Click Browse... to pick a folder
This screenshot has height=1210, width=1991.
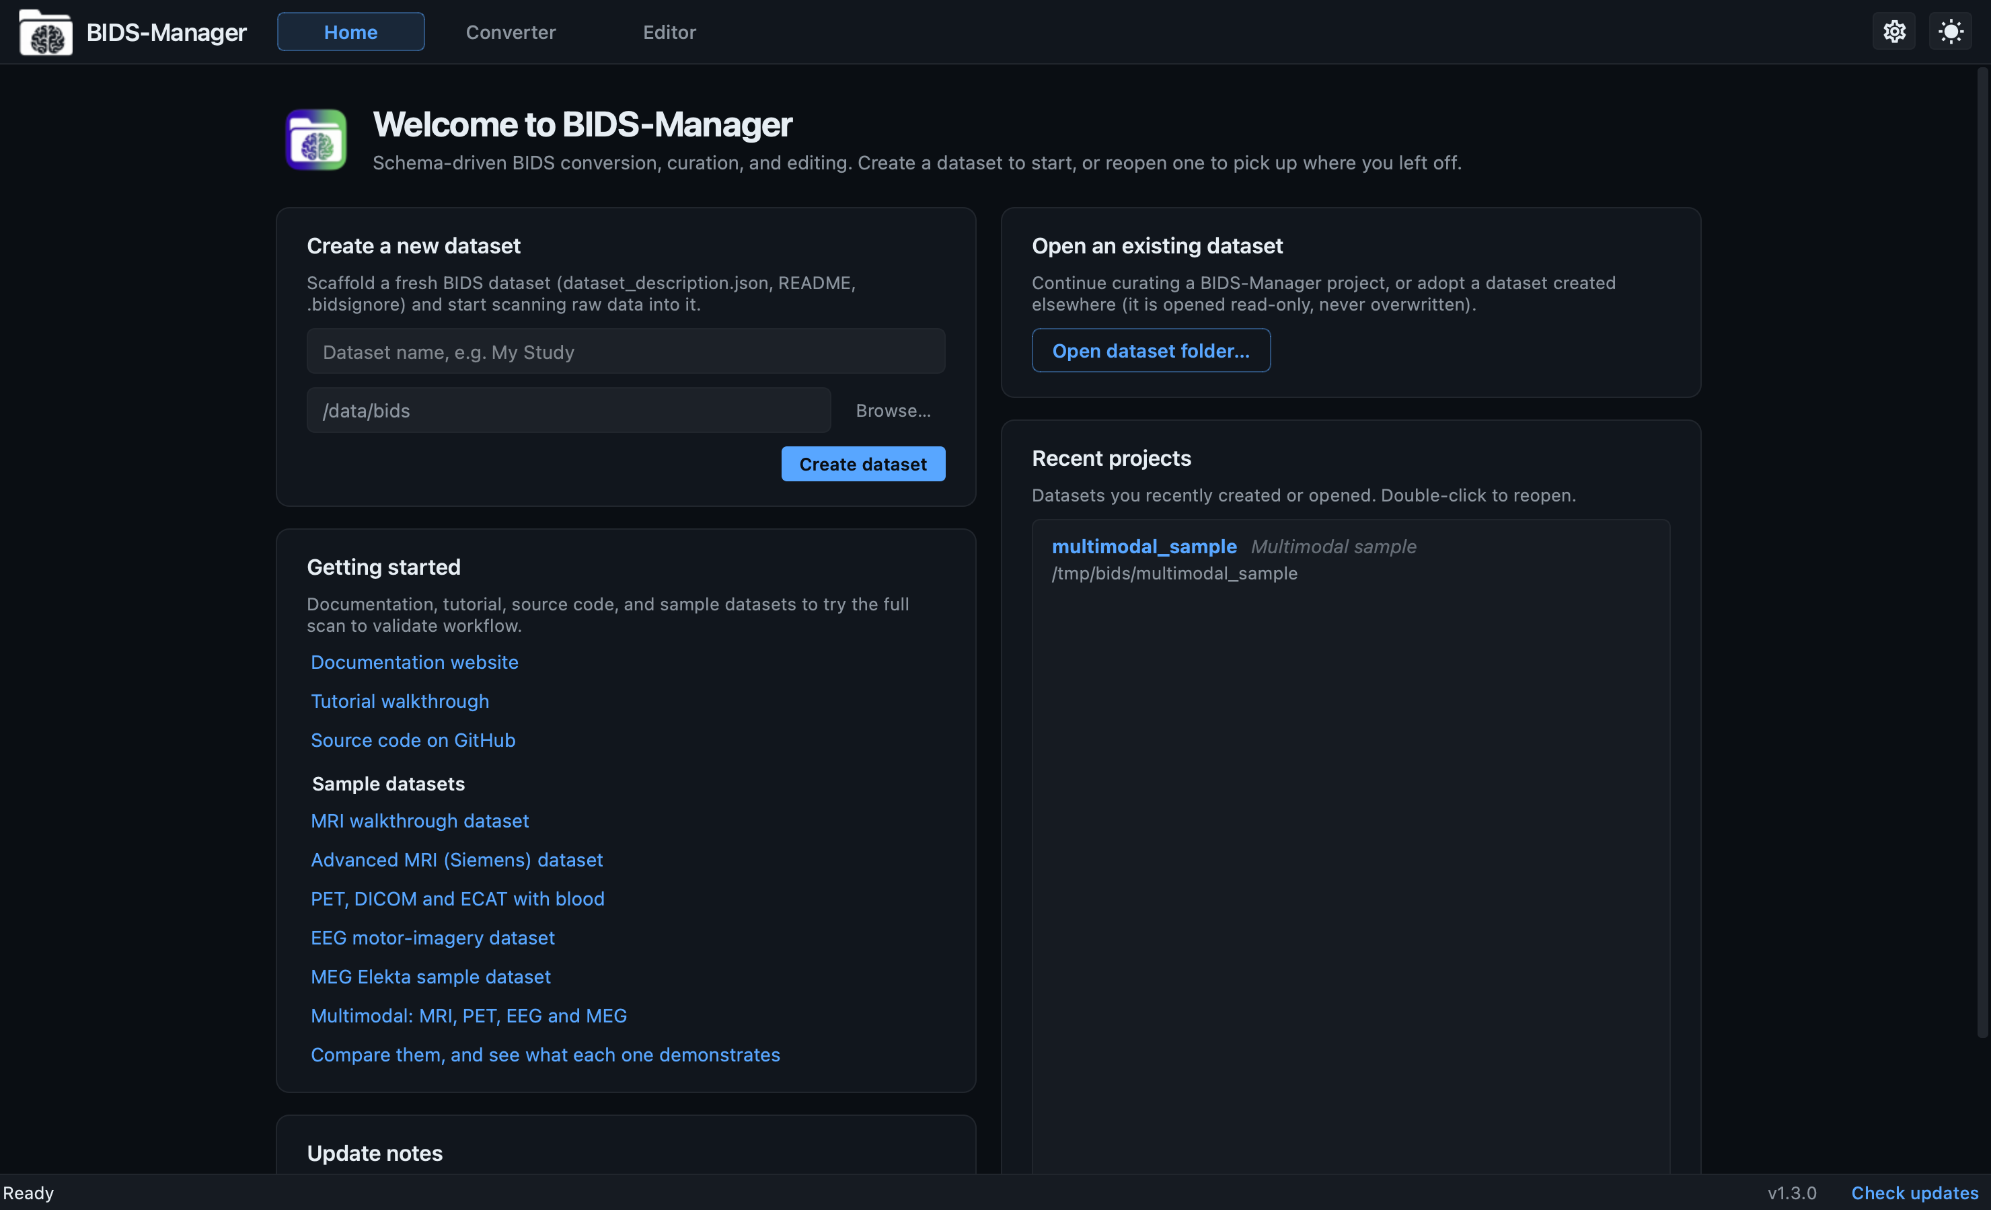click(893, 410)
